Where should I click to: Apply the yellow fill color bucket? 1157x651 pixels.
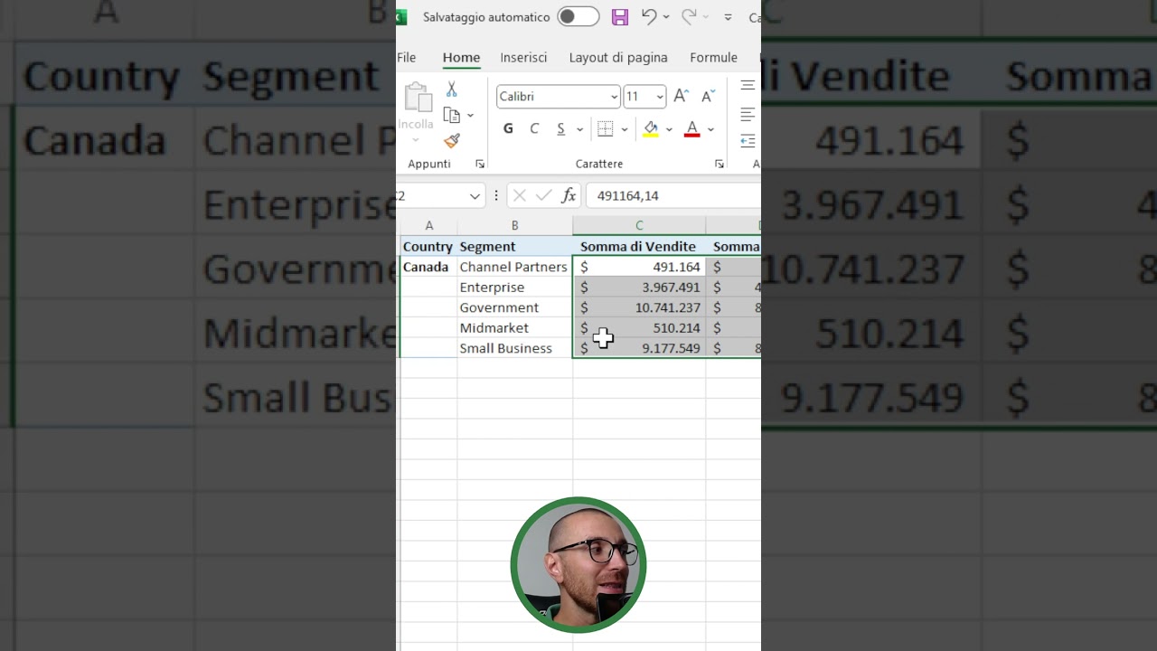point(651,129)
